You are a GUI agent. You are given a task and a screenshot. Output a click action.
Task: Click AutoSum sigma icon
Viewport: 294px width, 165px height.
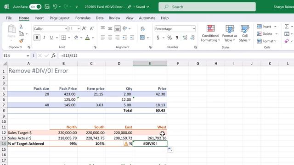287,27
